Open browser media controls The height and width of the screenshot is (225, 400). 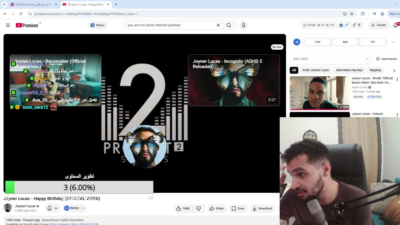pyautogui.click(x=374, y=14)
